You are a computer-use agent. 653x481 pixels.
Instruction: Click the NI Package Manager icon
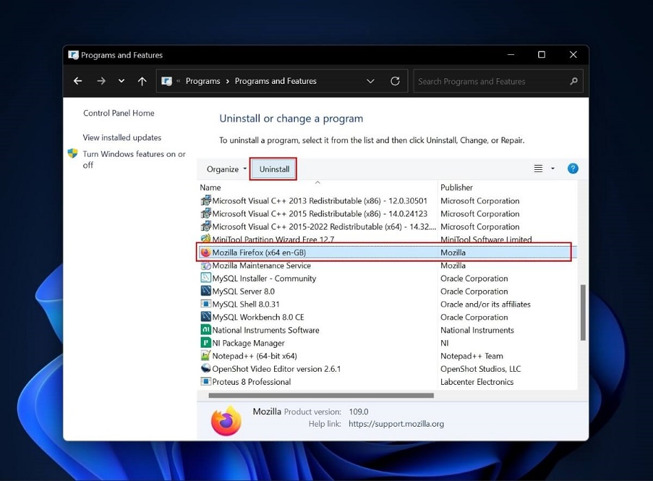point(206,342)
